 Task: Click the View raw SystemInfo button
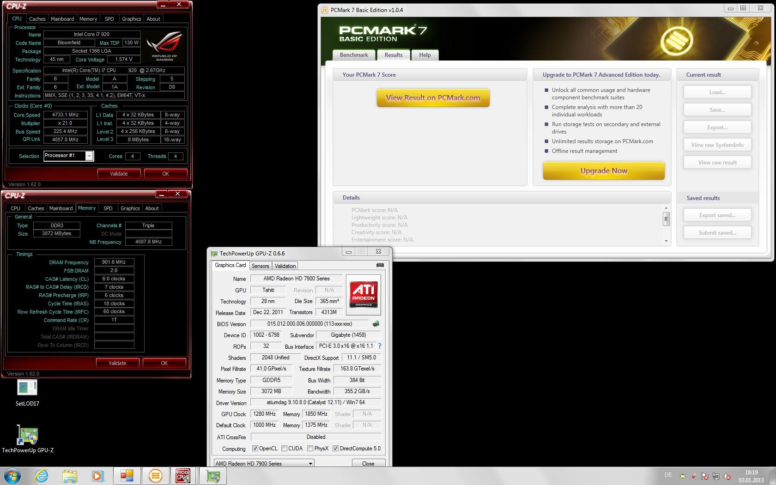click(717, 145)
